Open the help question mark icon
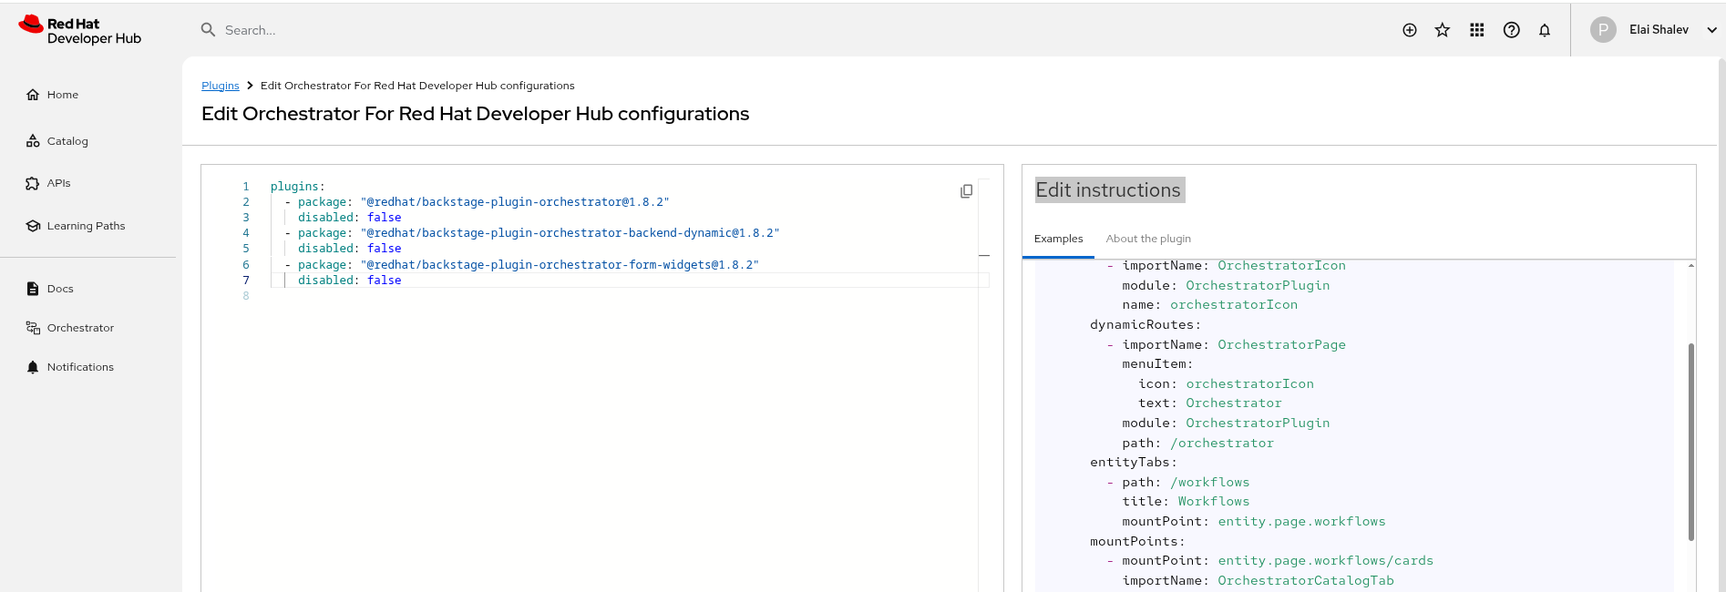The width and height of the screenshot is (1726, 592). click(x=1512, y=30)
